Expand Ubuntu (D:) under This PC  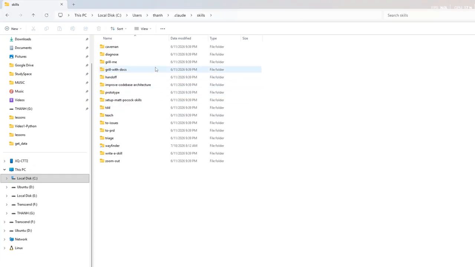click(x=6, y=187)
